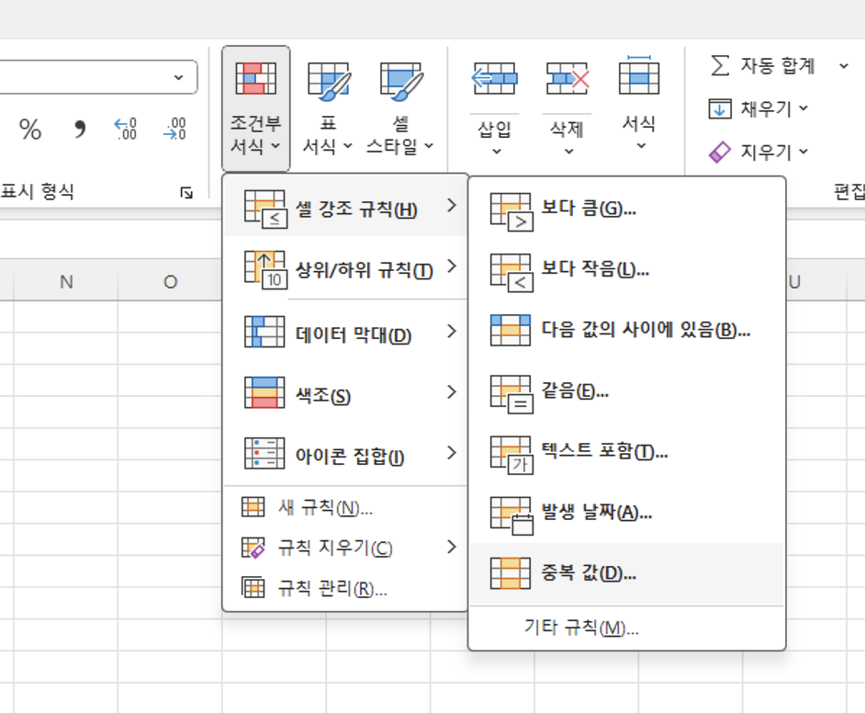This screenshot has width=865, height=713.
Task: Open the 표 서식 table format icon
Action: click(328, 81)
